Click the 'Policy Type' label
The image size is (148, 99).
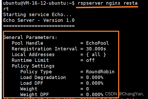(36, 72)
